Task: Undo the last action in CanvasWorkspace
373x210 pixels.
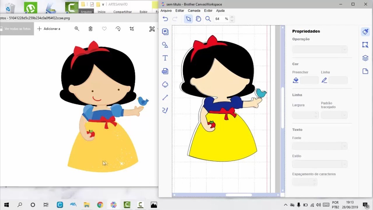Action: coord(165,19)
